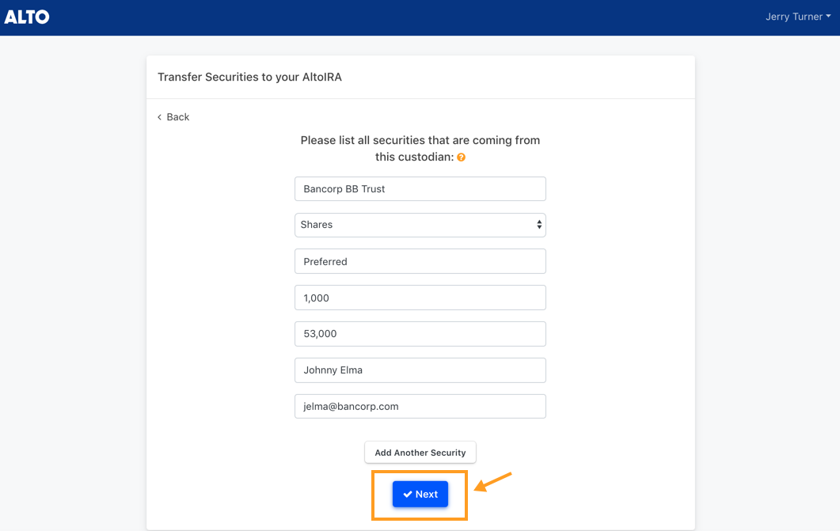Screen dimensions: 840x531
Task: Click the Shares select arrows
Action: [539, 225]
